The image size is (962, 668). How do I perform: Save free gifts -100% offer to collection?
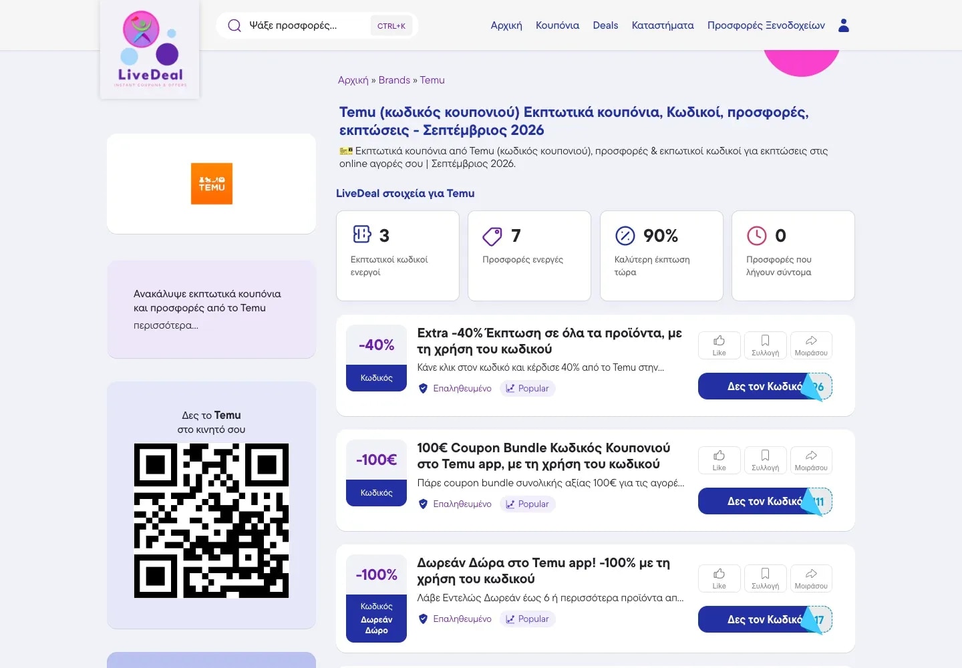point(766,578)
